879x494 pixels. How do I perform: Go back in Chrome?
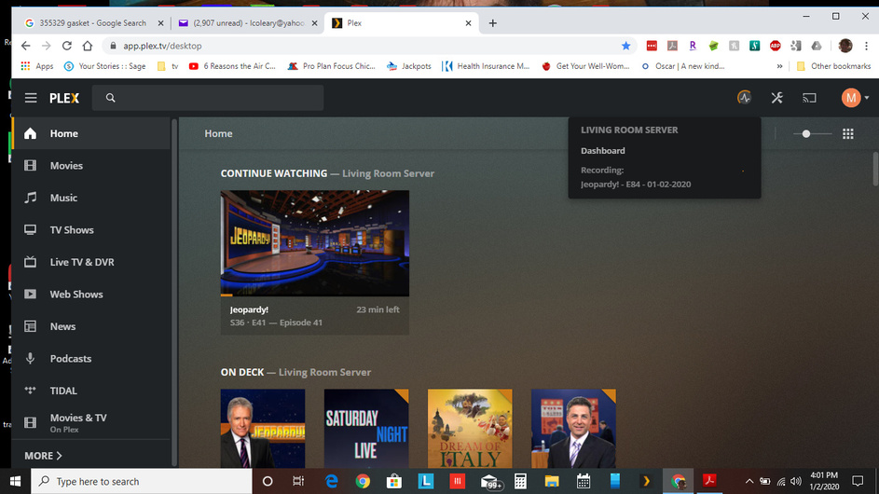click(26, 46)
